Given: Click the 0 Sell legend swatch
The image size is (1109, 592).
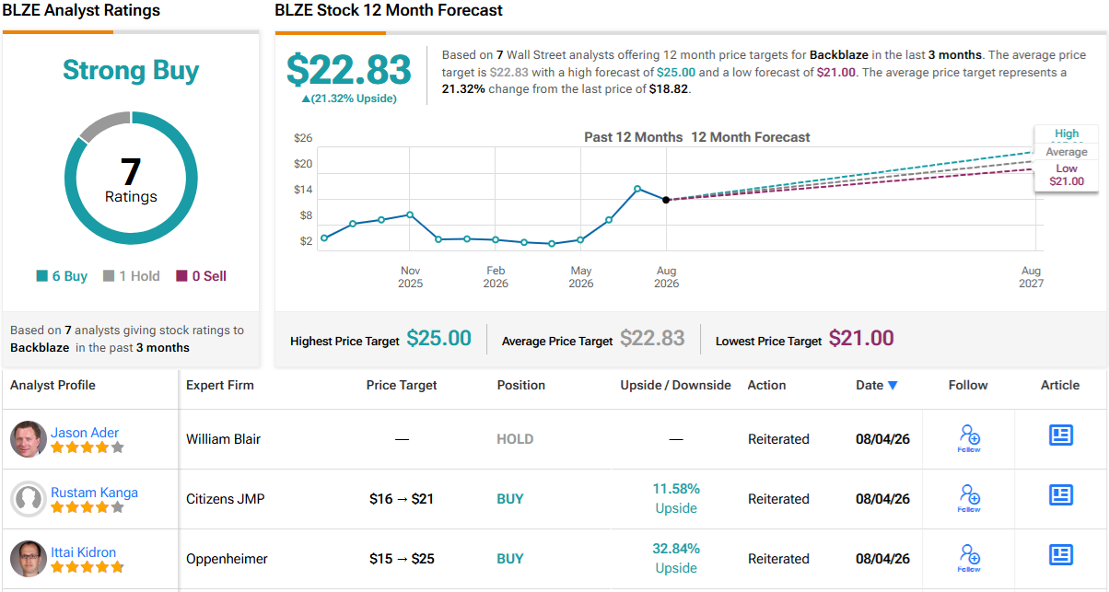Looking at the screenshot, I should 181,276.
